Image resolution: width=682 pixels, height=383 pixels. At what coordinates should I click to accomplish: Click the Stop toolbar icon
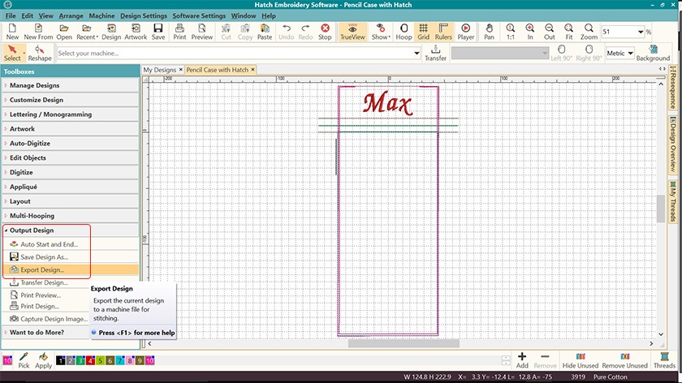[x=325, y=31]
